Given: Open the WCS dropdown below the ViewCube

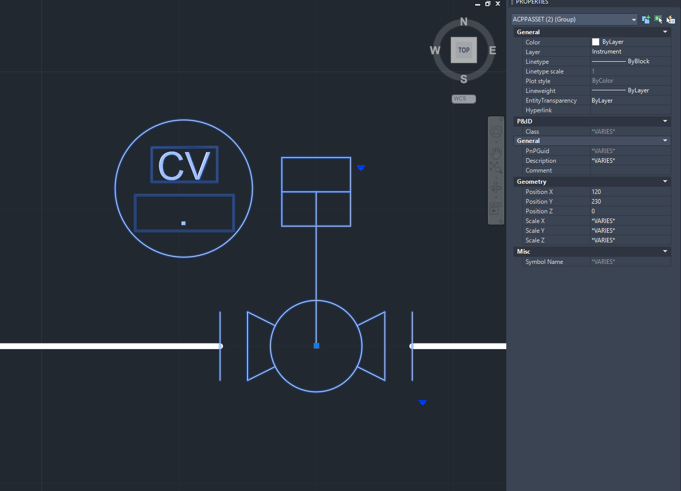Looking at the screenshot, I should click(463, 99).
